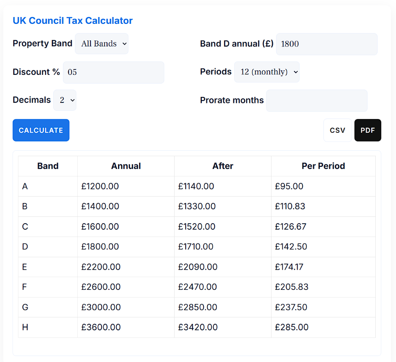
Task: Download the table with the PDF button
Action: [368, 130]
